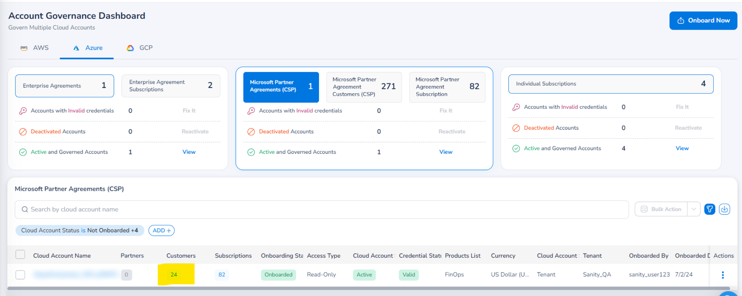Open the Cloud Account Status filter chip

[80, 230]
